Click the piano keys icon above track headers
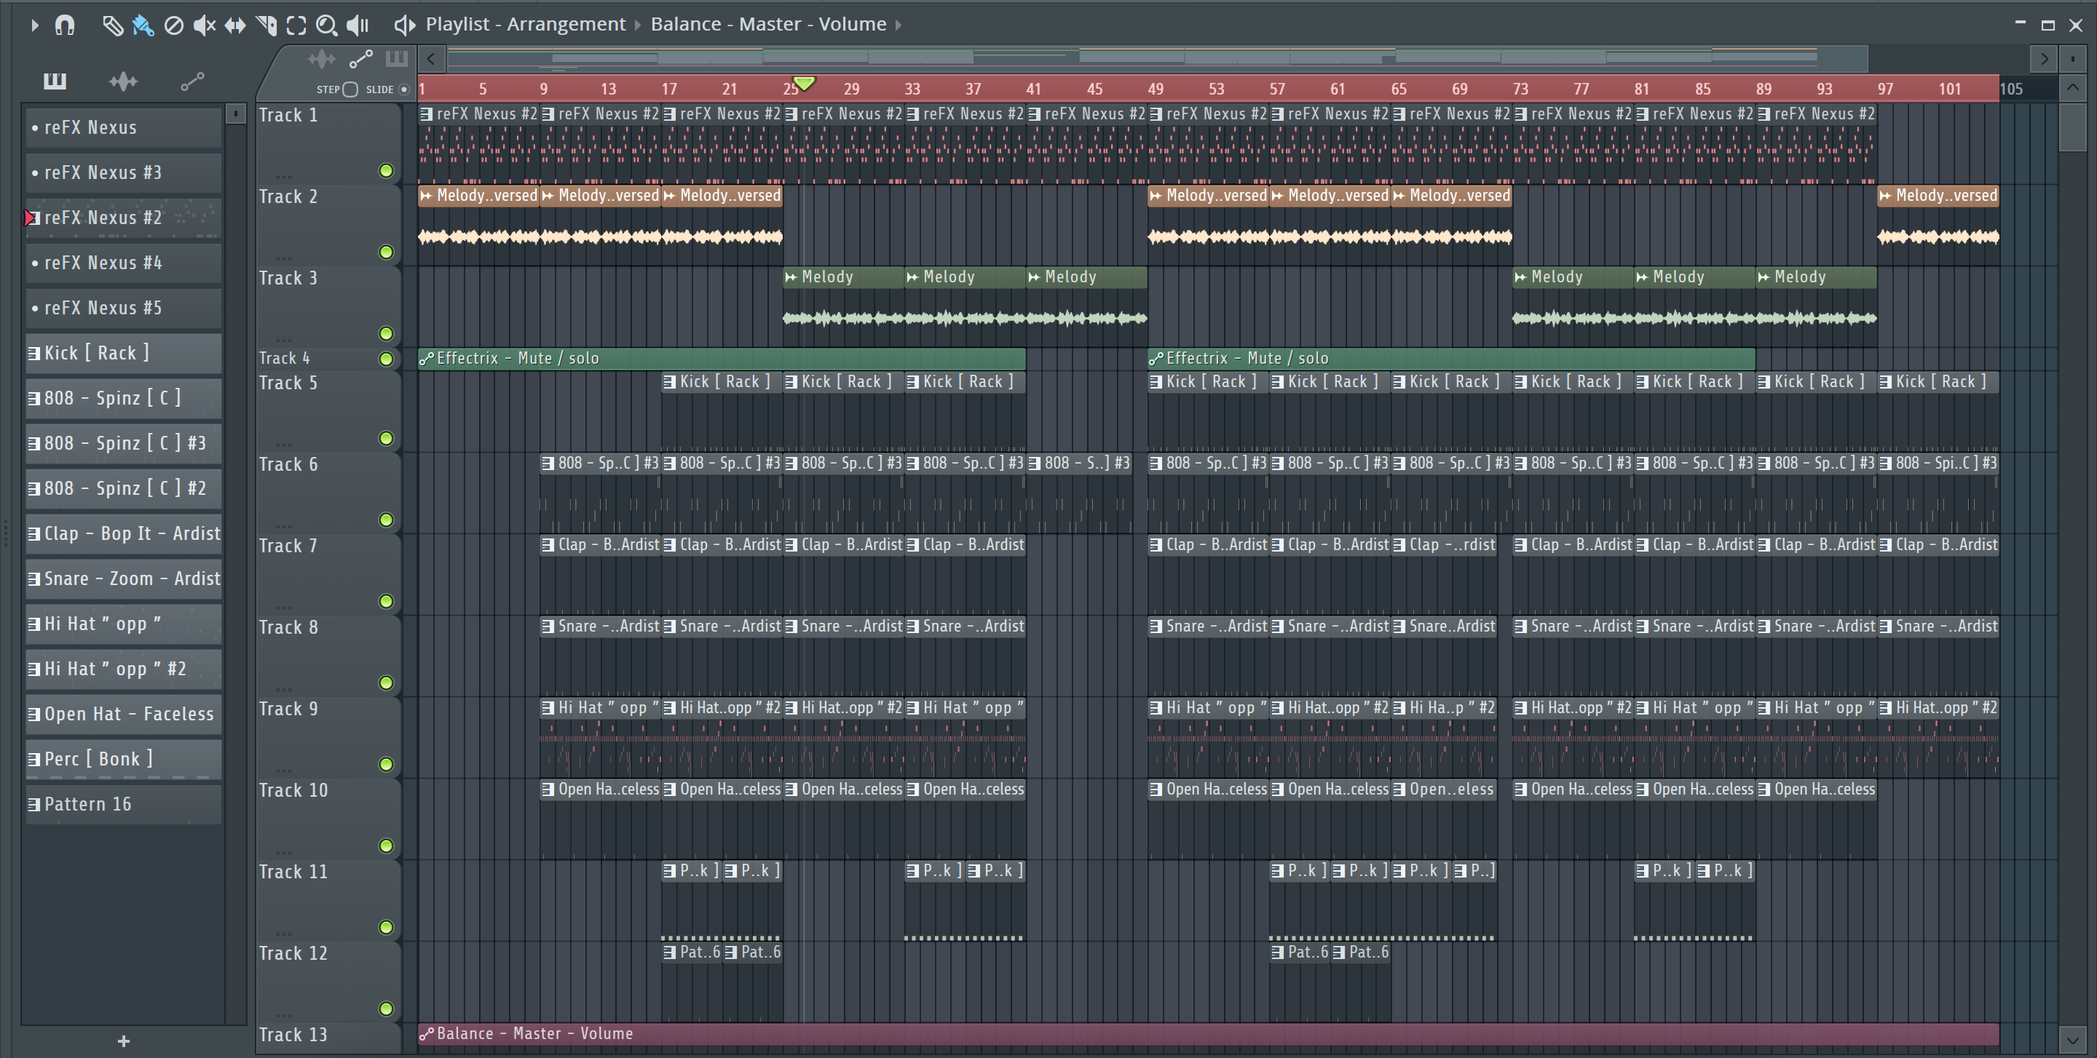This screenshot has height=1058, width=2097. pos(396,58)
